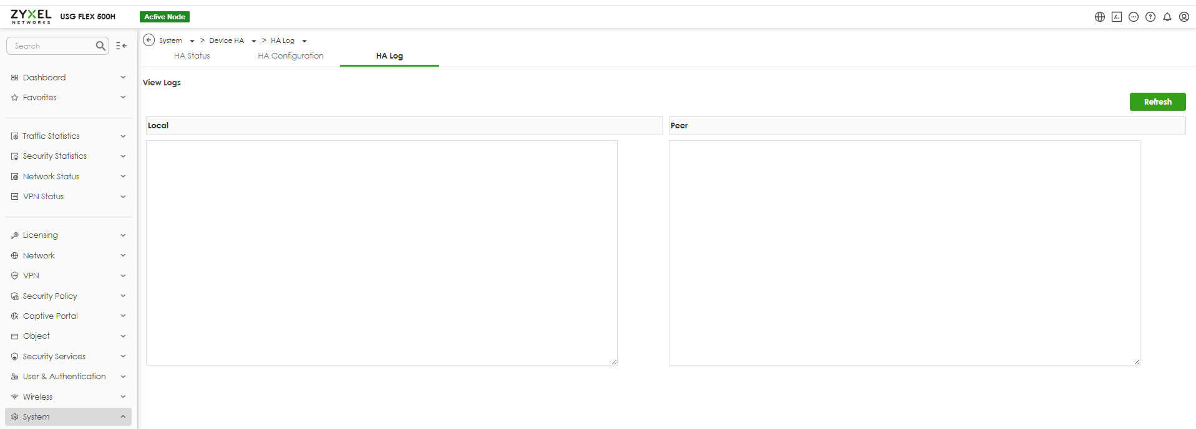Open the System breadcrumb dropdown arrow
The image size is (1196, 429).
(x=192, y=41)
